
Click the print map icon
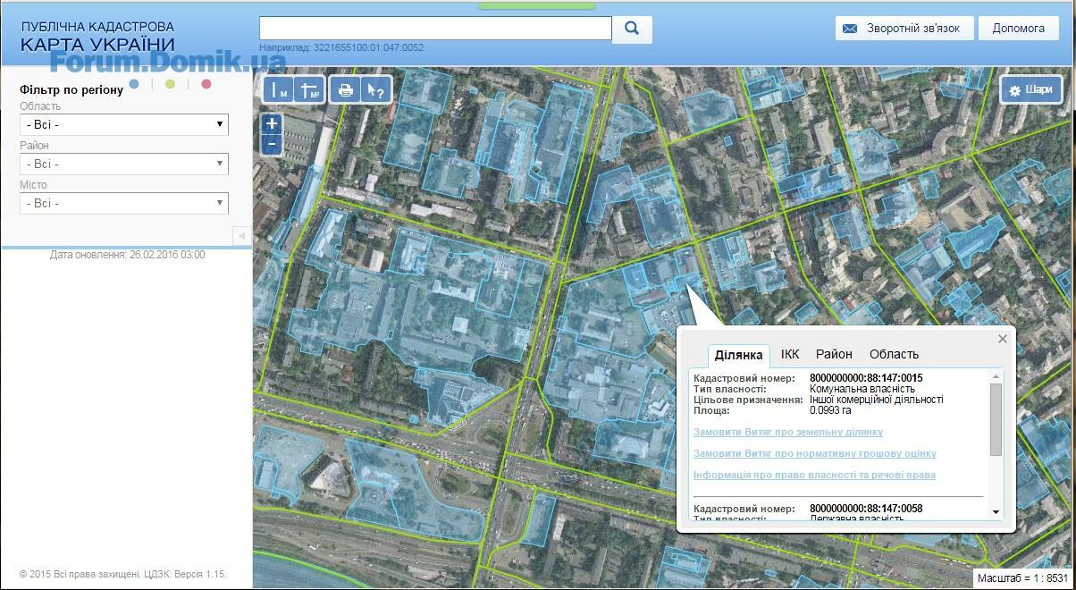pos(346,89)
